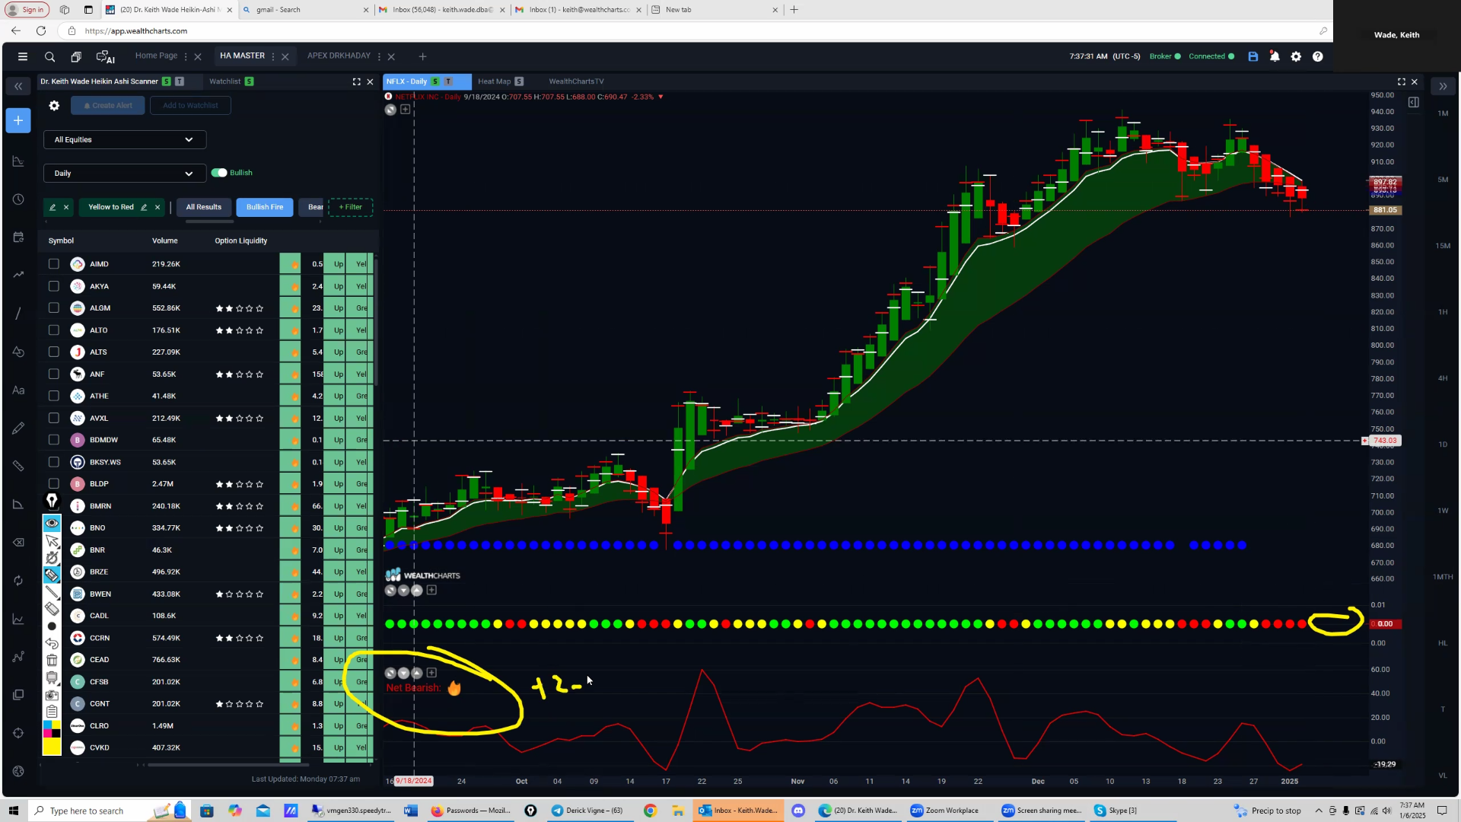Open the notifications bell

tap(1275, 56)
